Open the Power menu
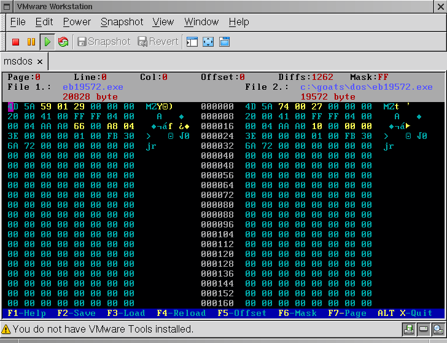 tap(77, 22)
